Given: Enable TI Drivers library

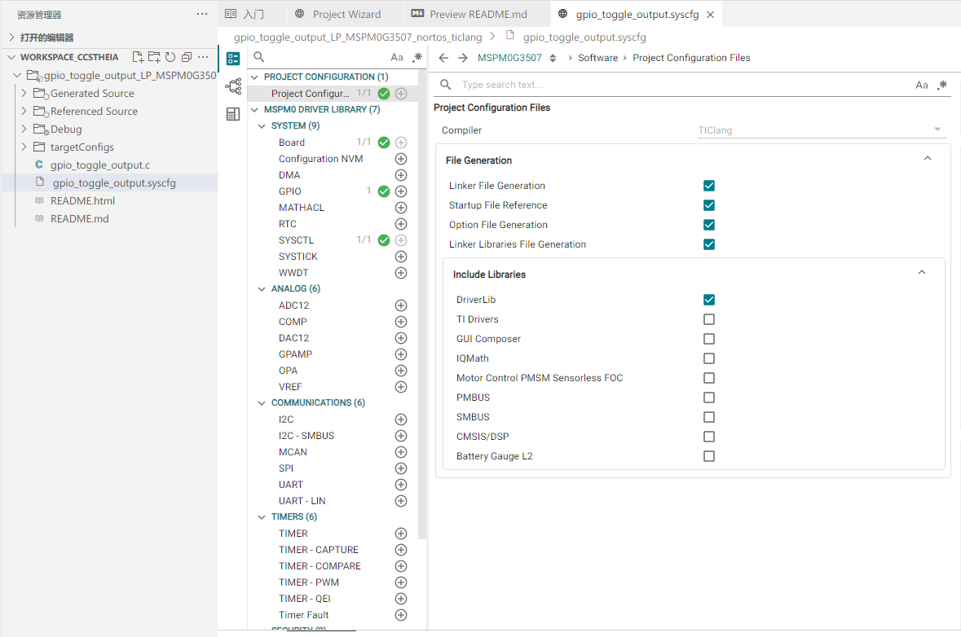Looking at the screenshot, I should 709,319.
